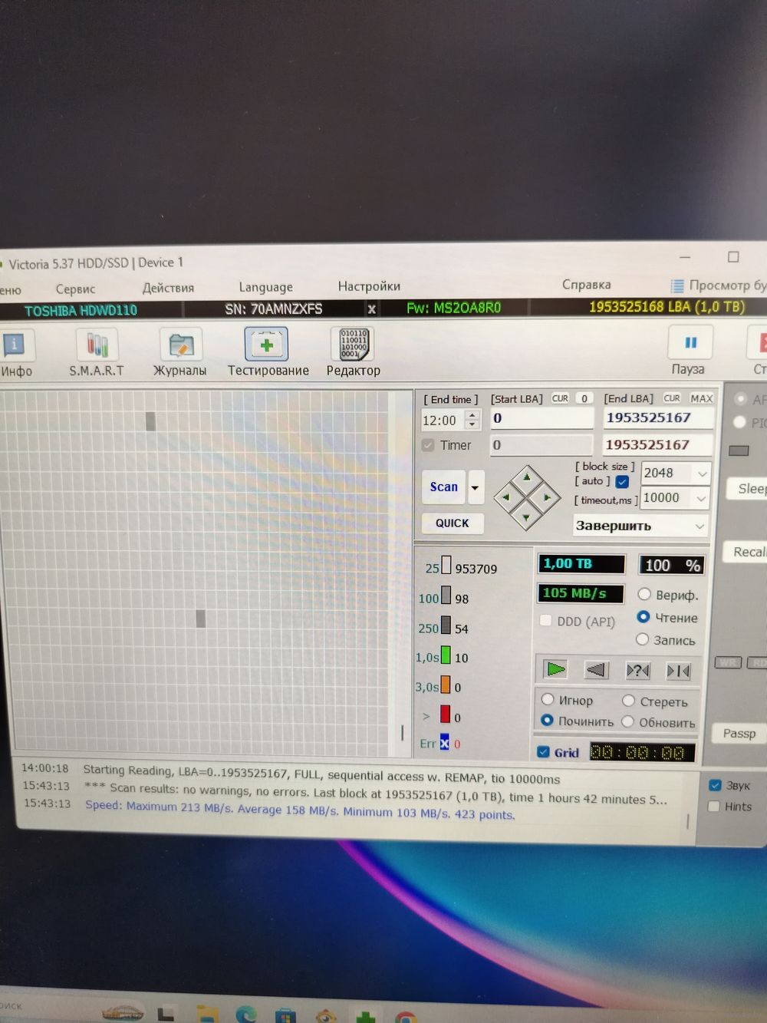Open the Настройки menu
Viewport: 767px width, 1023px height.
(x=369, y=286)
